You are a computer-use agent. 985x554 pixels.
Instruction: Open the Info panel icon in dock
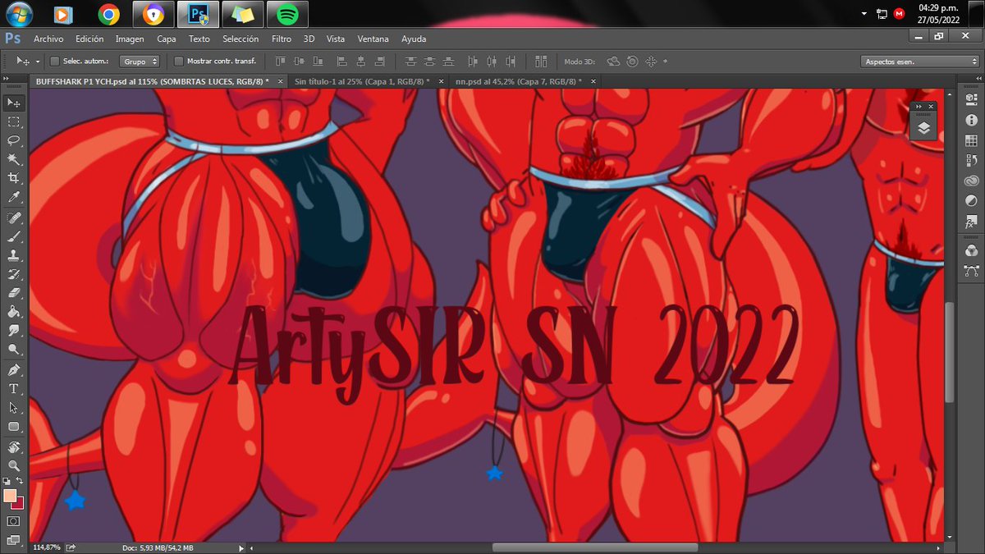[x=972, y=120]
